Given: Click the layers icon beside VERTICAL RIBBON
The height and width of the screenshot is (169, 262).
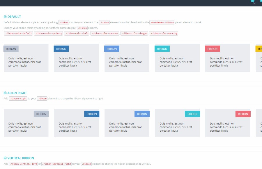Looking at the screenshot, I should [5, 158].
